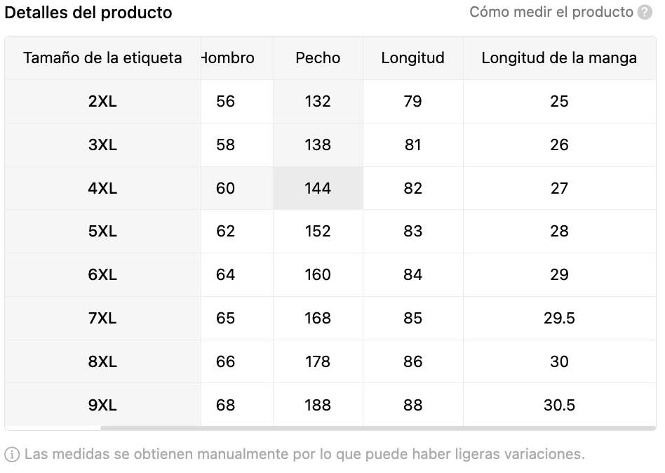Select the 4XL size row label
Screen dimensions: 665x473
(102, 188)
